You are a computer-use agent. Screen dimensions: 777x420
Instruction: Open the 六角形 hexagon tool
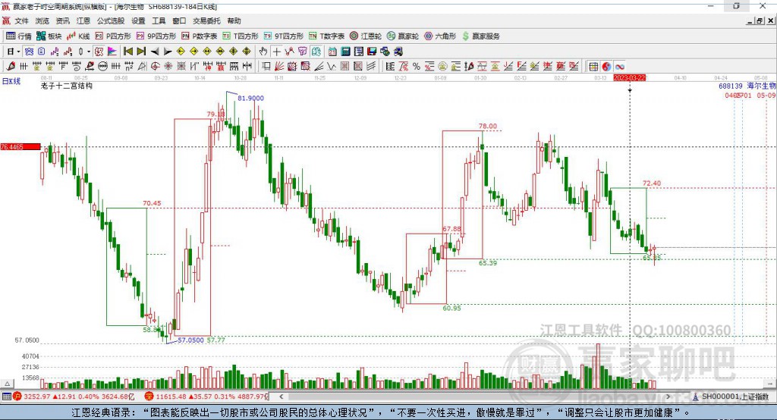pos(440,36)
